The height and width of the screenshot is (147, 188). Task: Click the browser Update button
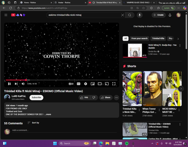point(168,8)
